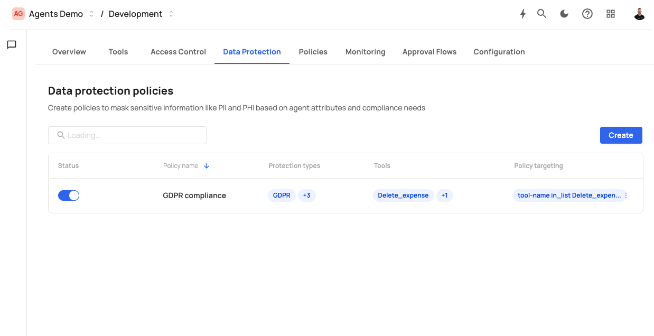Viewport: 654px width, 336px height.
Task: Open the apps grid icon
Action: click(611, 14)
